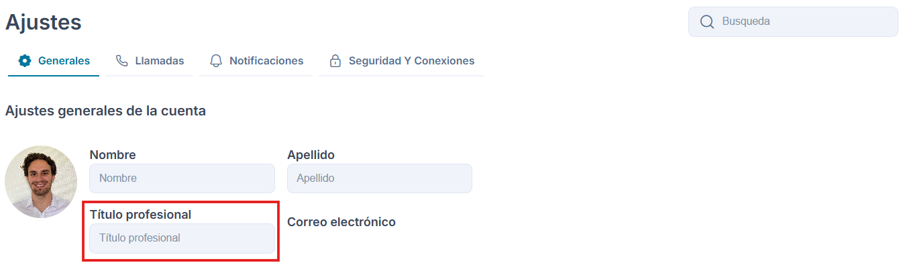The height and width of the screenshot is (263, 901).
Task: Click the Ajustes generales de la cuenta heading
Action: click(105, 111)
